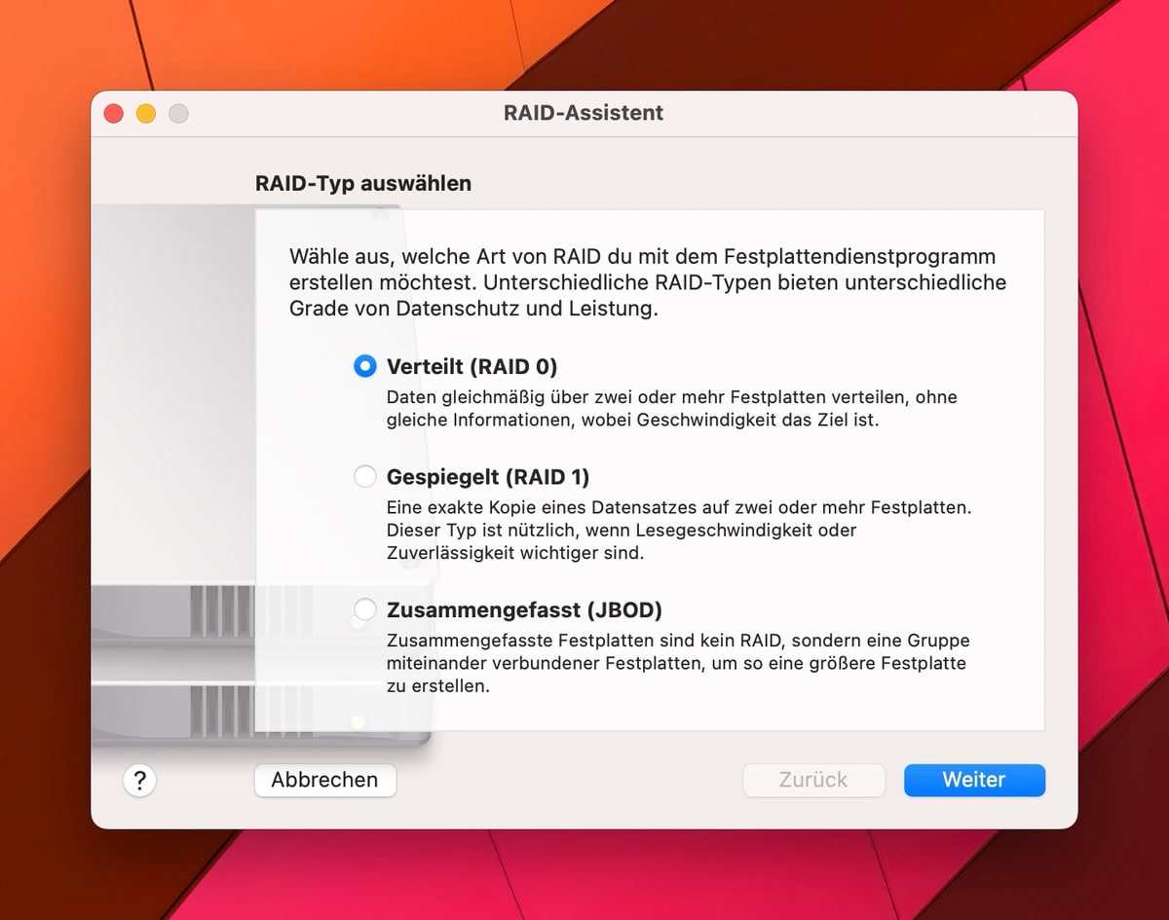Click the Abbrechen button

324,780
